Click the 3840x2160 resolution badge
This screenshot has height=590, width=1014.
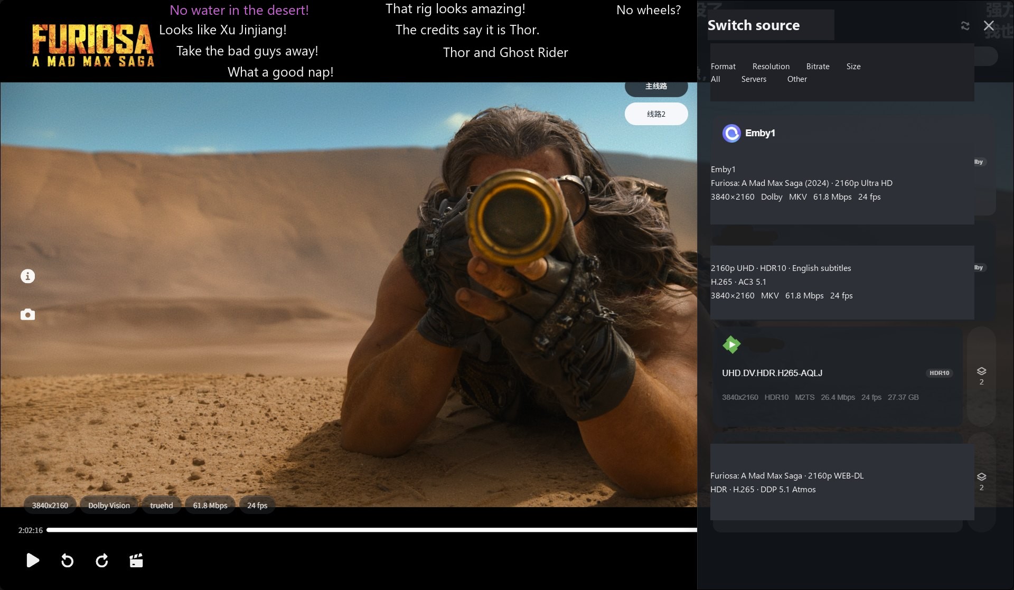[x=50, y=505]
